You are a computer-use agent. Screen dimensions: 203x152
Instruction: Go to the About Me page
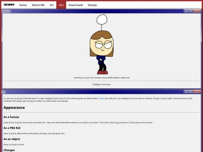click(x=38, y=5)
